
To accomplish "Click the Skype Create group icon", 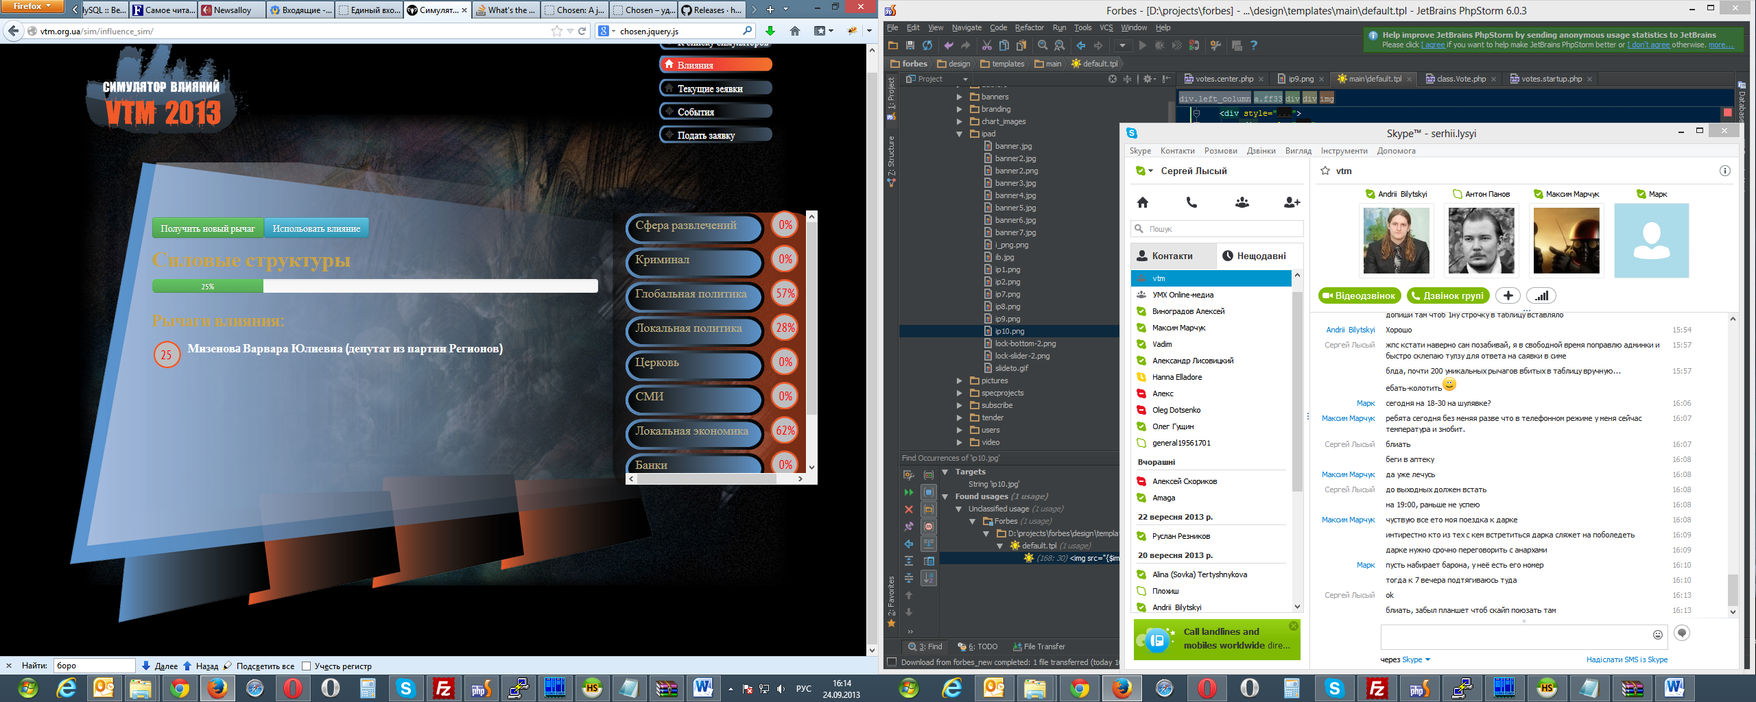I will coord(1242,202).
